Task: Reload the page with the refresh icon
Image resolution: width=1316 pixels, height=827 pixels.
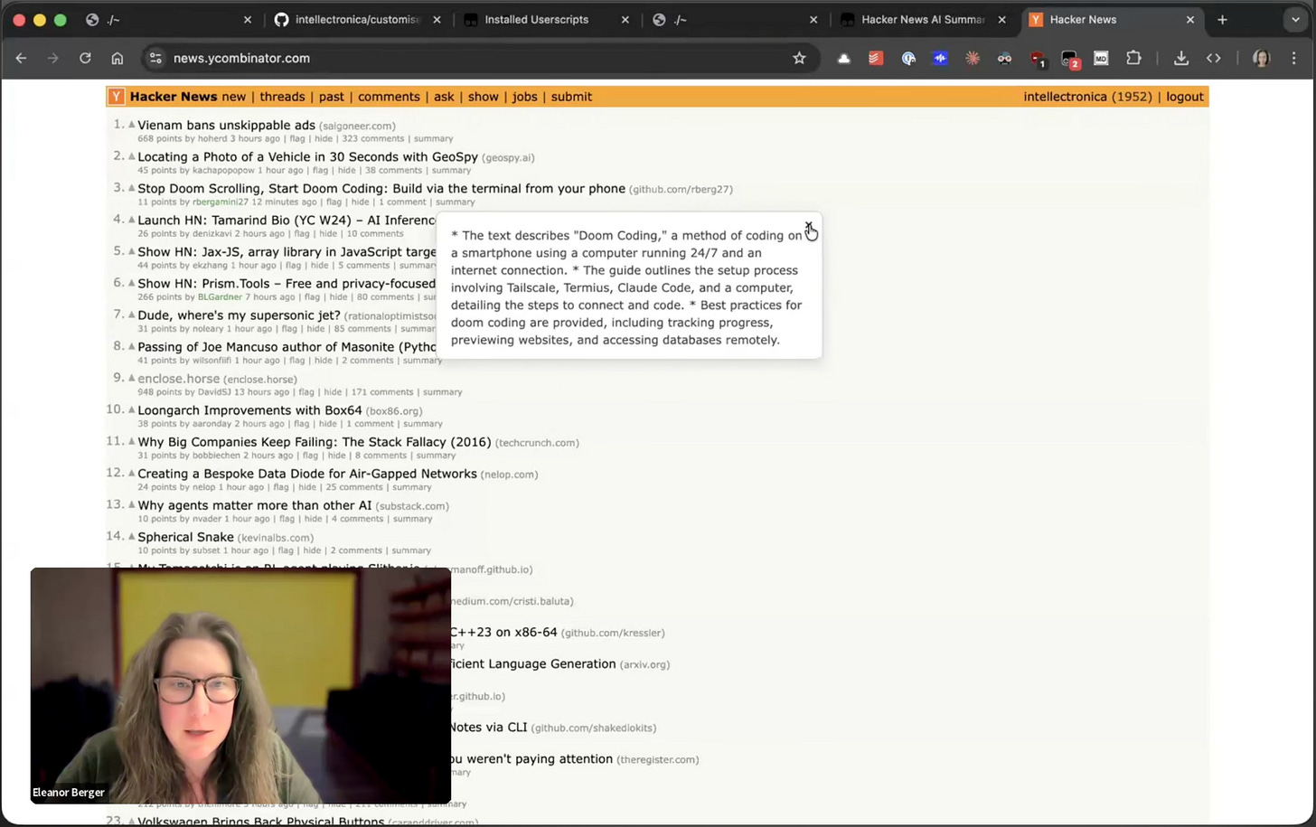Action: [x=85, y=58]
